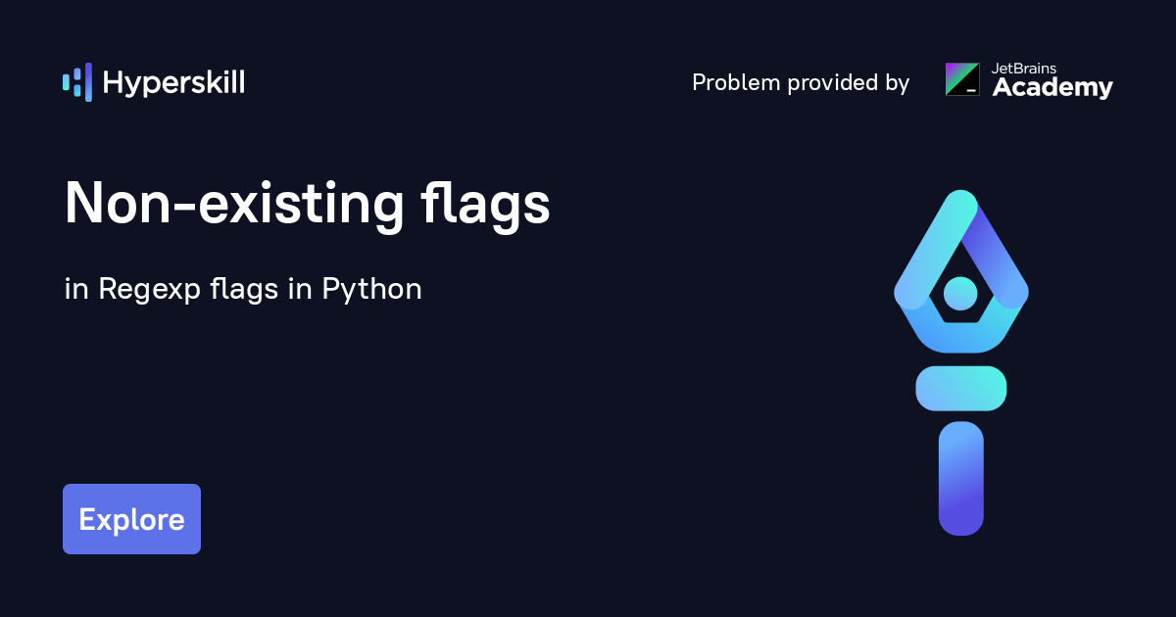
Task: Open the JetBrains Academy "Academy" text
Action: point(1053,88)
